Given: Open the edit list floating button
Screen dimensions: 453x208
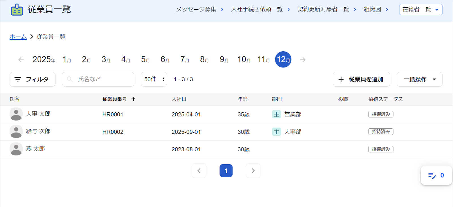Looking at the screenshot, I should [x=436, y=175].
